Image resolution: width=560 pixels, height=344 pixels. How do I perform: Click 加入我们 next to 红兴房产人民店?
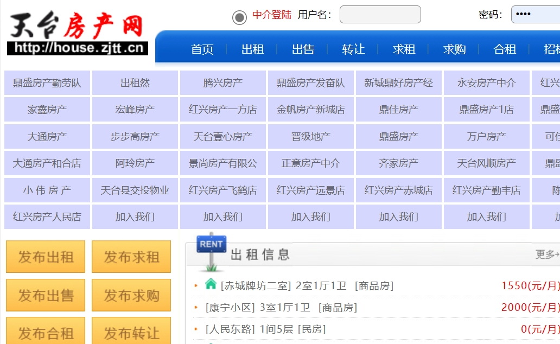pos(135,217)
